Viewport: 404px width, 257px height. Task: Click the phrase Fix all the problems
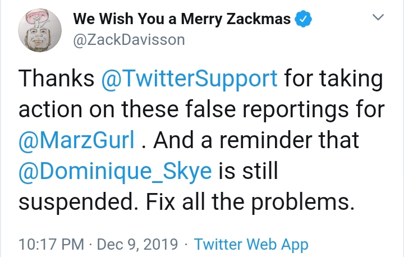[x=250, y=203]
